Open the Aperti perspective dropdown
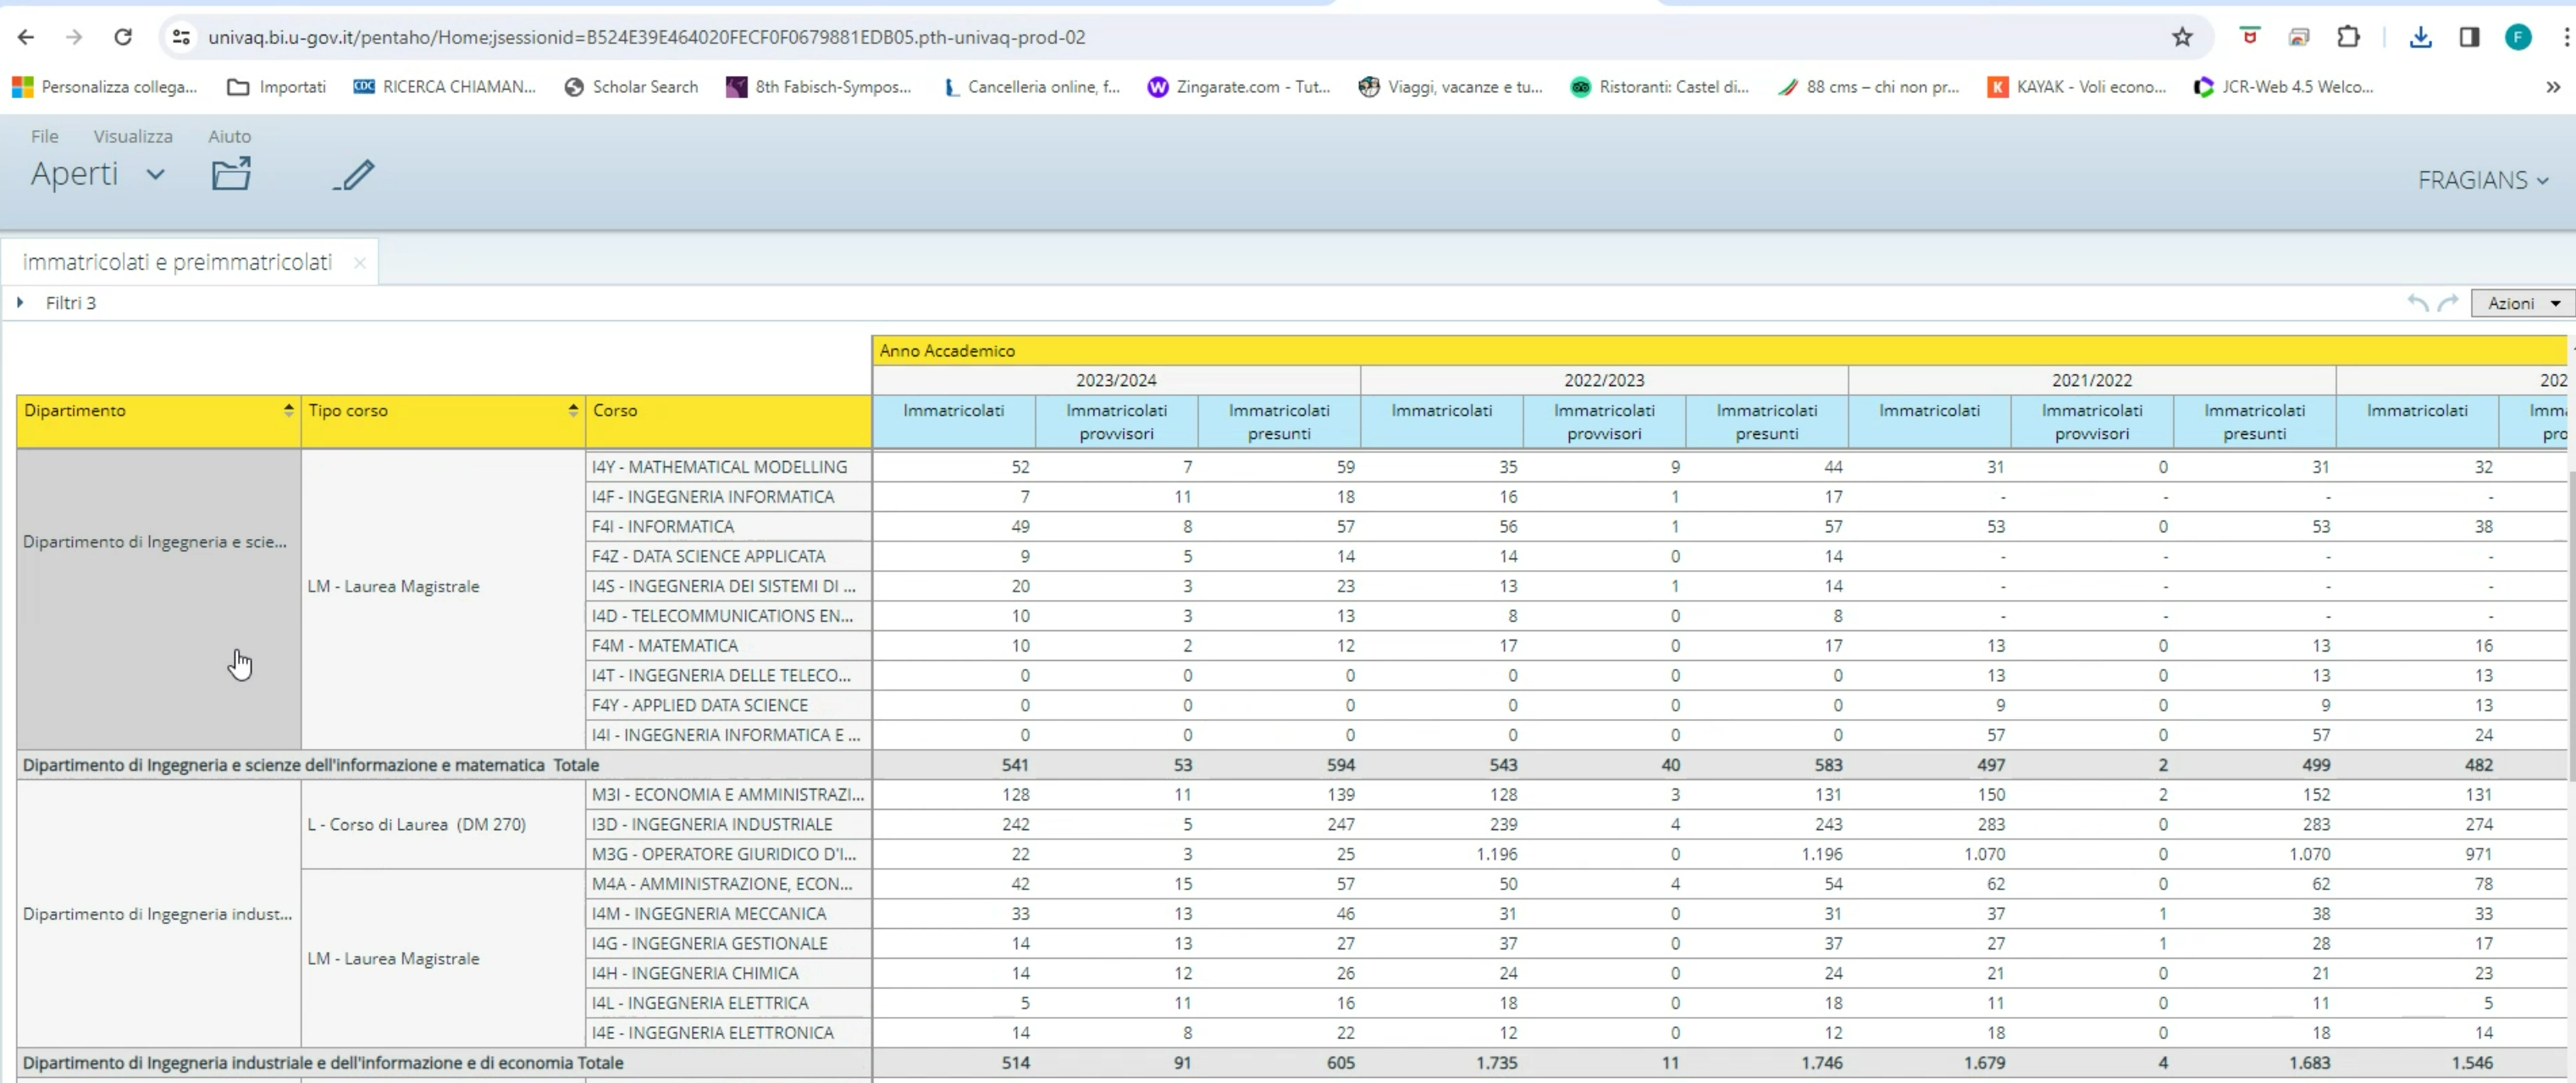Screen dimensions: 2576x1083 tap(97, 175)
